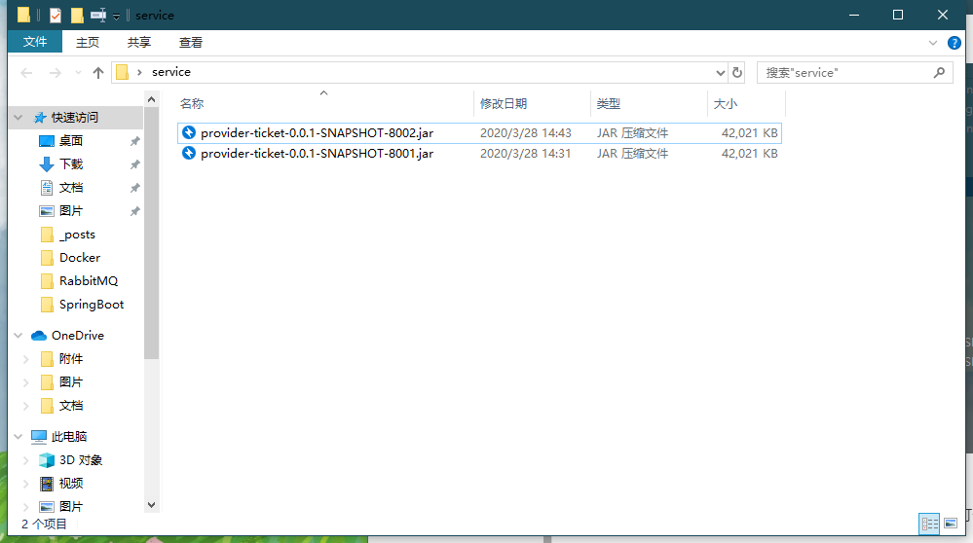The image size is (973, 543).
Task: Select provider-ticket-0.0.1-SNAPSHOT-8001.jar file
Action: (x=317, y=153)
